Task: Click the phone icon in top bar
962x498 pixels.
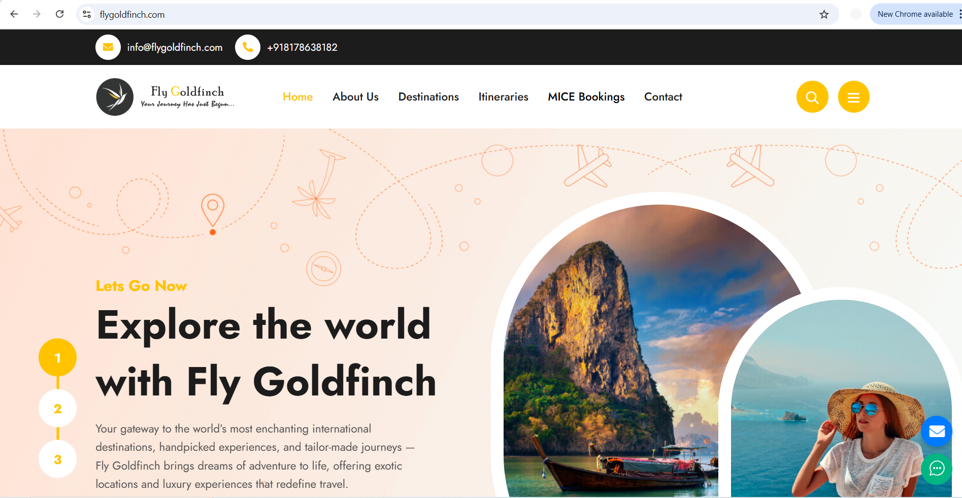Action: pos(248,47)
